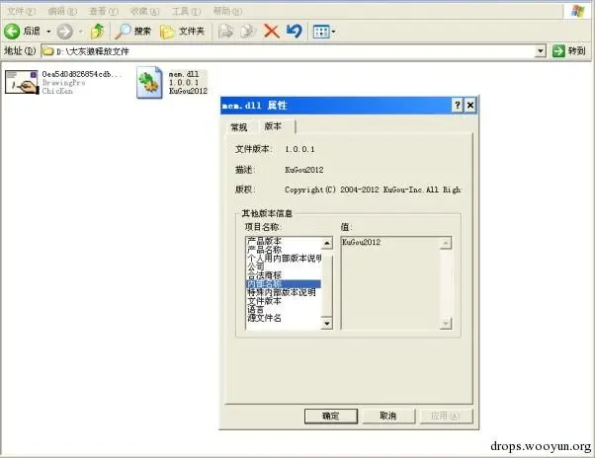Go up one folder level icon

click(x=97, y=31)
